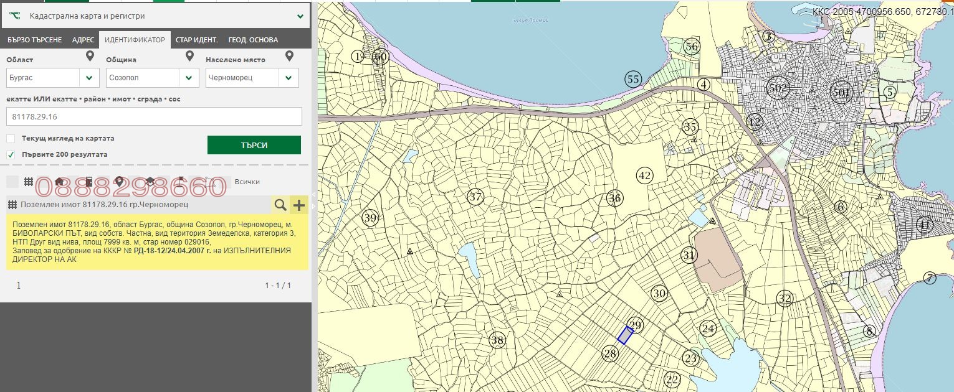
Task: Click the 'Всички' filter link
Action: [x=247, y=182]
